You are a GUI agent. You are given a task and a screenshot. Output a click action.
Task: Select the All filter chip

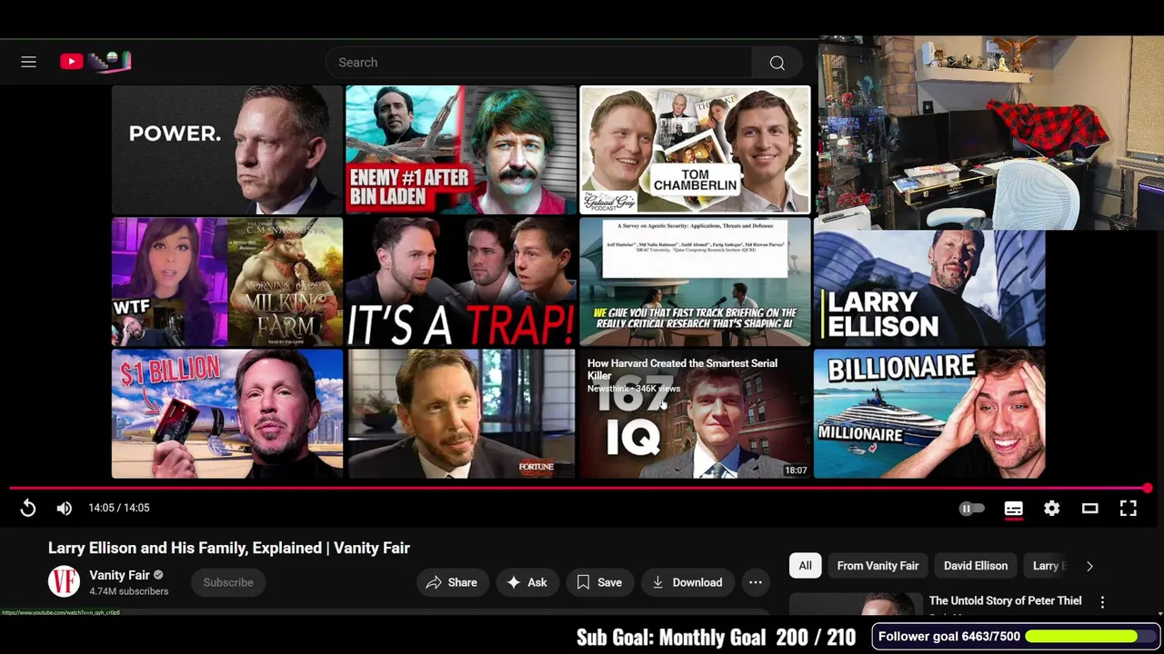tap(805, 566)
